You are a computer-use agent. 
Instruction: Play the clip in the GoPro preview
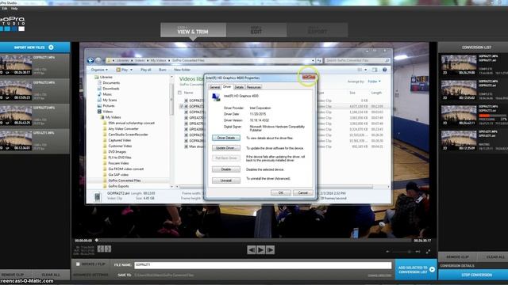pos(260,250)
